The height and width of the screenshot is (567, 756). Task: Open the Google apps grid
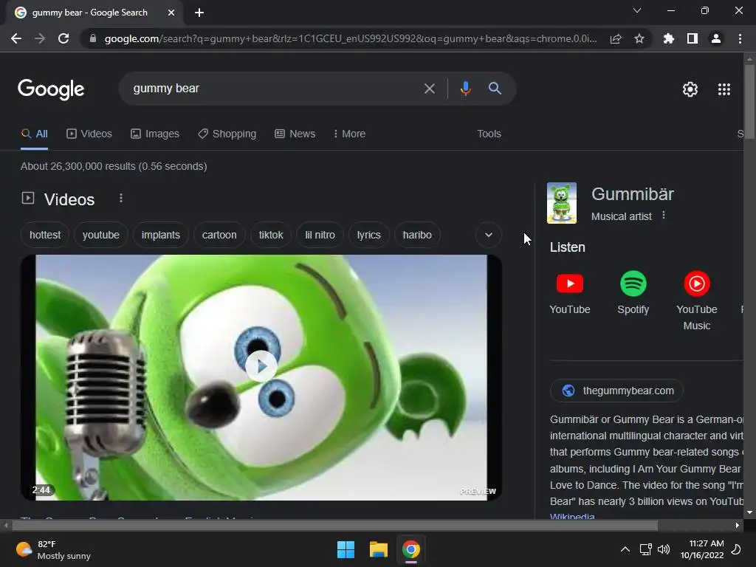click(724, 89)
